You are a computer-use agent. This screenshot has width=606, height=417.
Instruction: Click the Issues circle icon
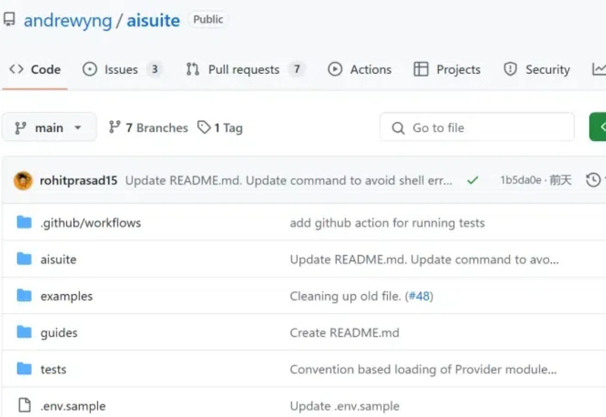(x=90, y=69)
